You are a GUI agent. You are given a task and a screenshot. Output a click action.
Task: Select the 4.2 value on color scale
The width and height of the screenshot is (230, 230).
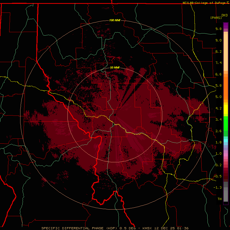[x=218, y=108]
